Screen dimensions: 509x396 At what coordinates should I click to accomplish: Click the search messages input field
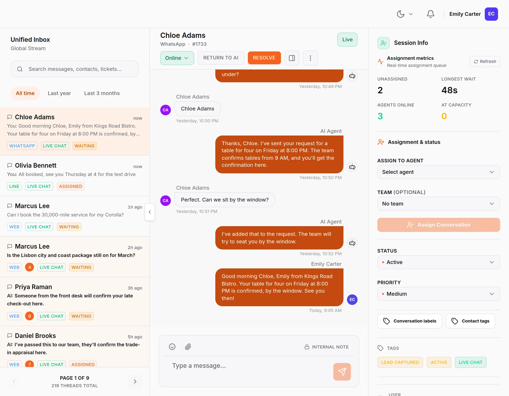tap(75, 69)
